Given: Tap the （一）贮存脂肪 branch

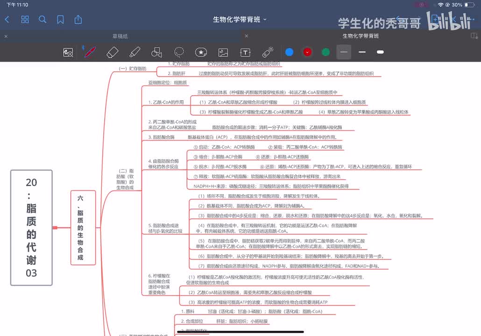Looking at the screenshot, I should pos(133,69).
